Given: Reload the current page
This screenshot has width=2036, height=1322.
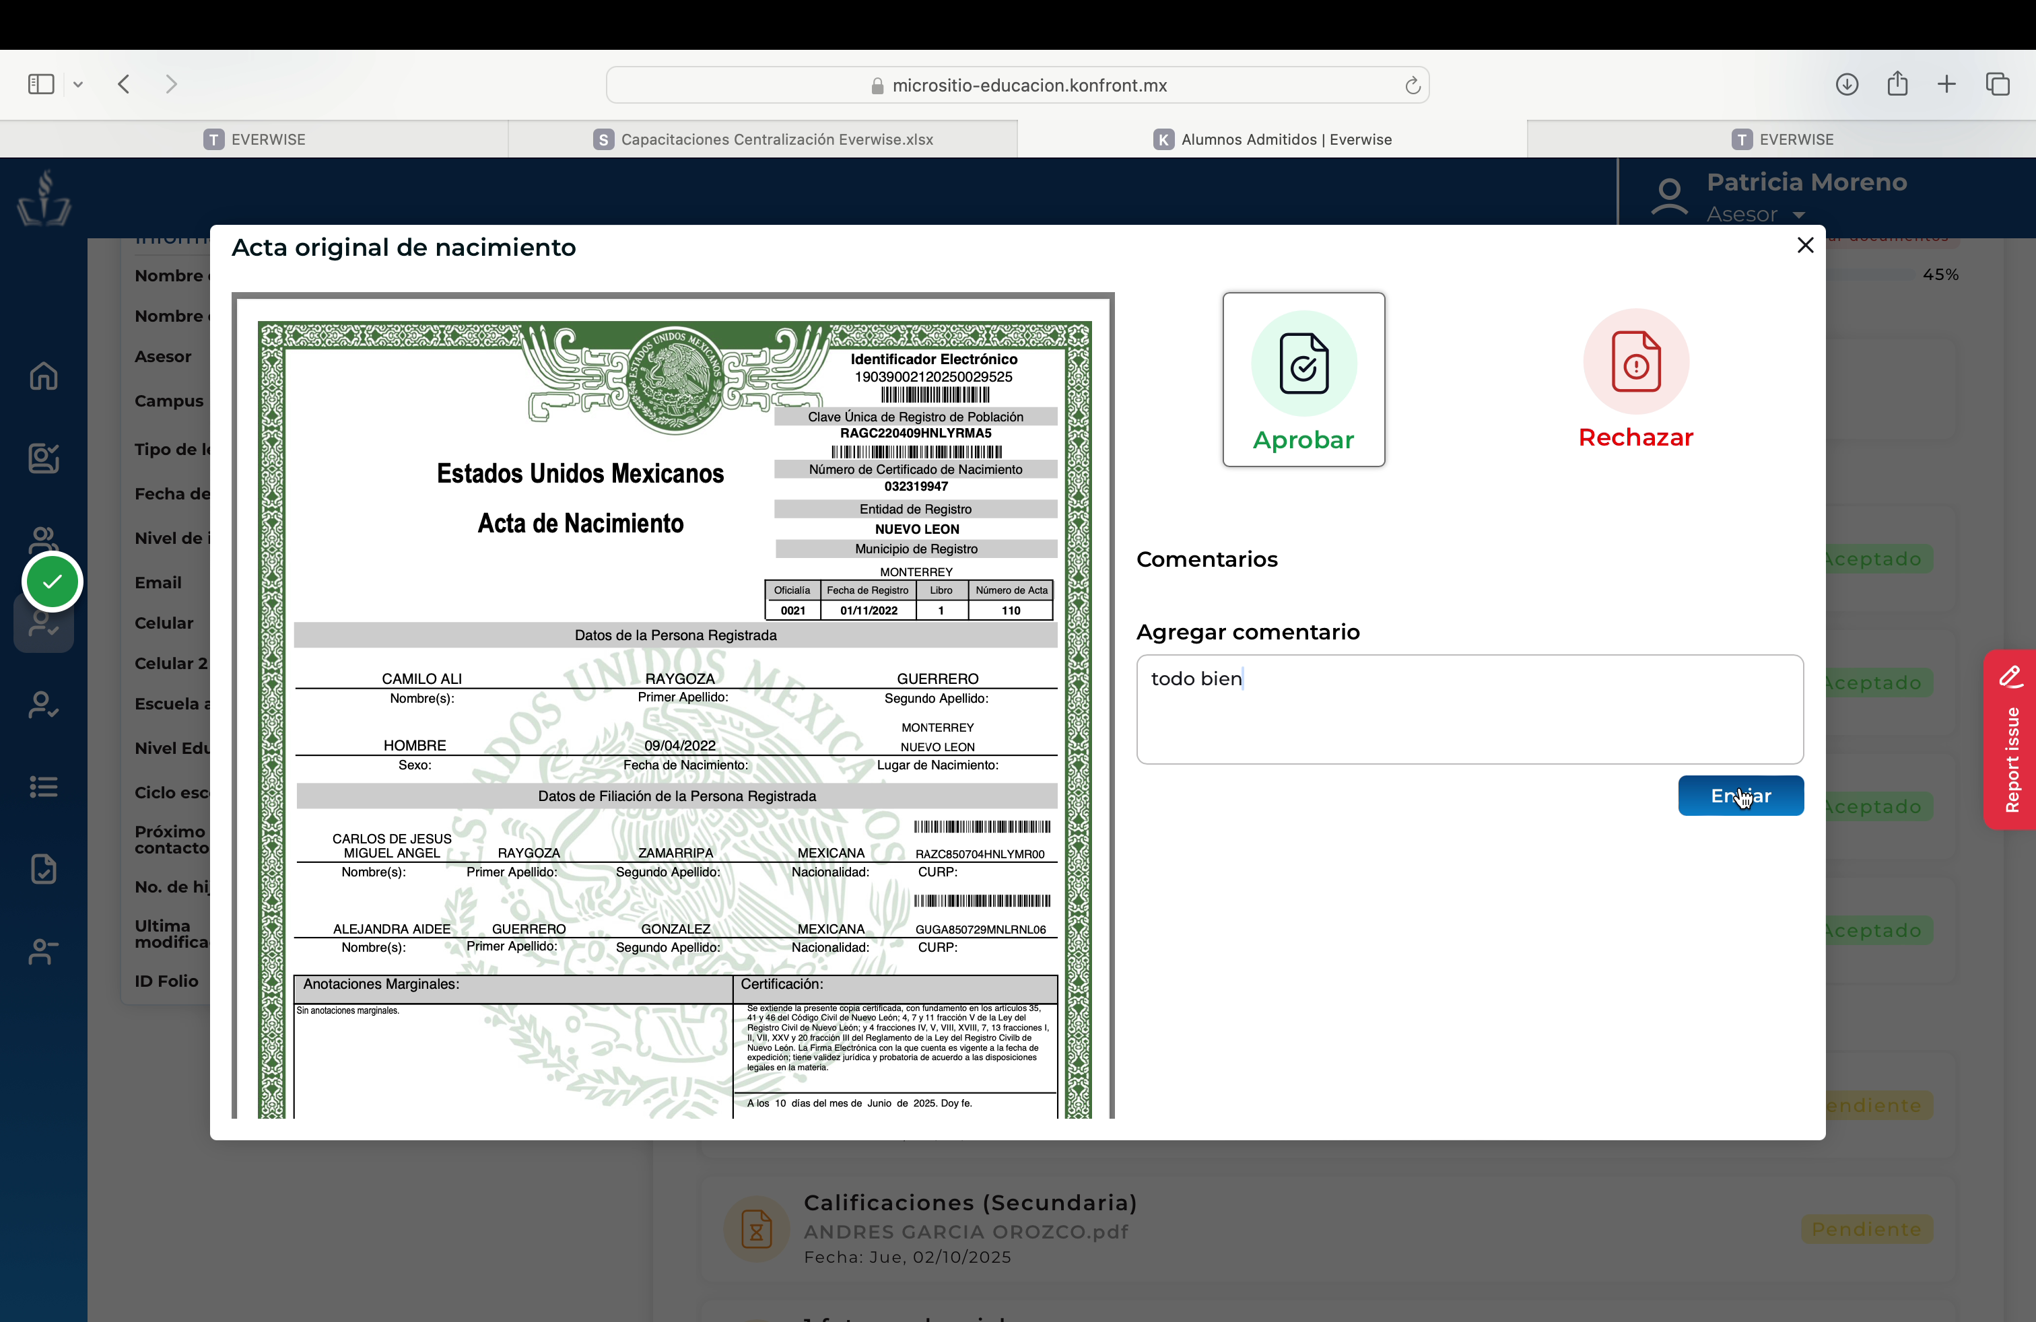Looking at the screenshot, I should point(1413,85).
